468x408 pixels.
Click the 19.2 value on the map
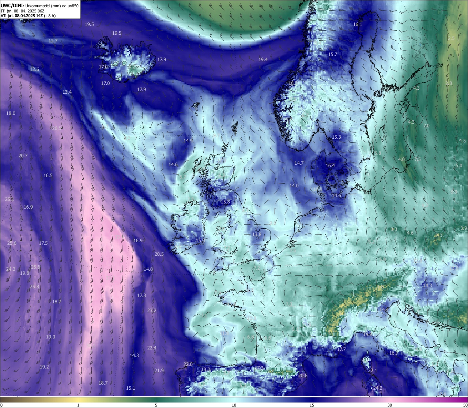click(44, 367)
